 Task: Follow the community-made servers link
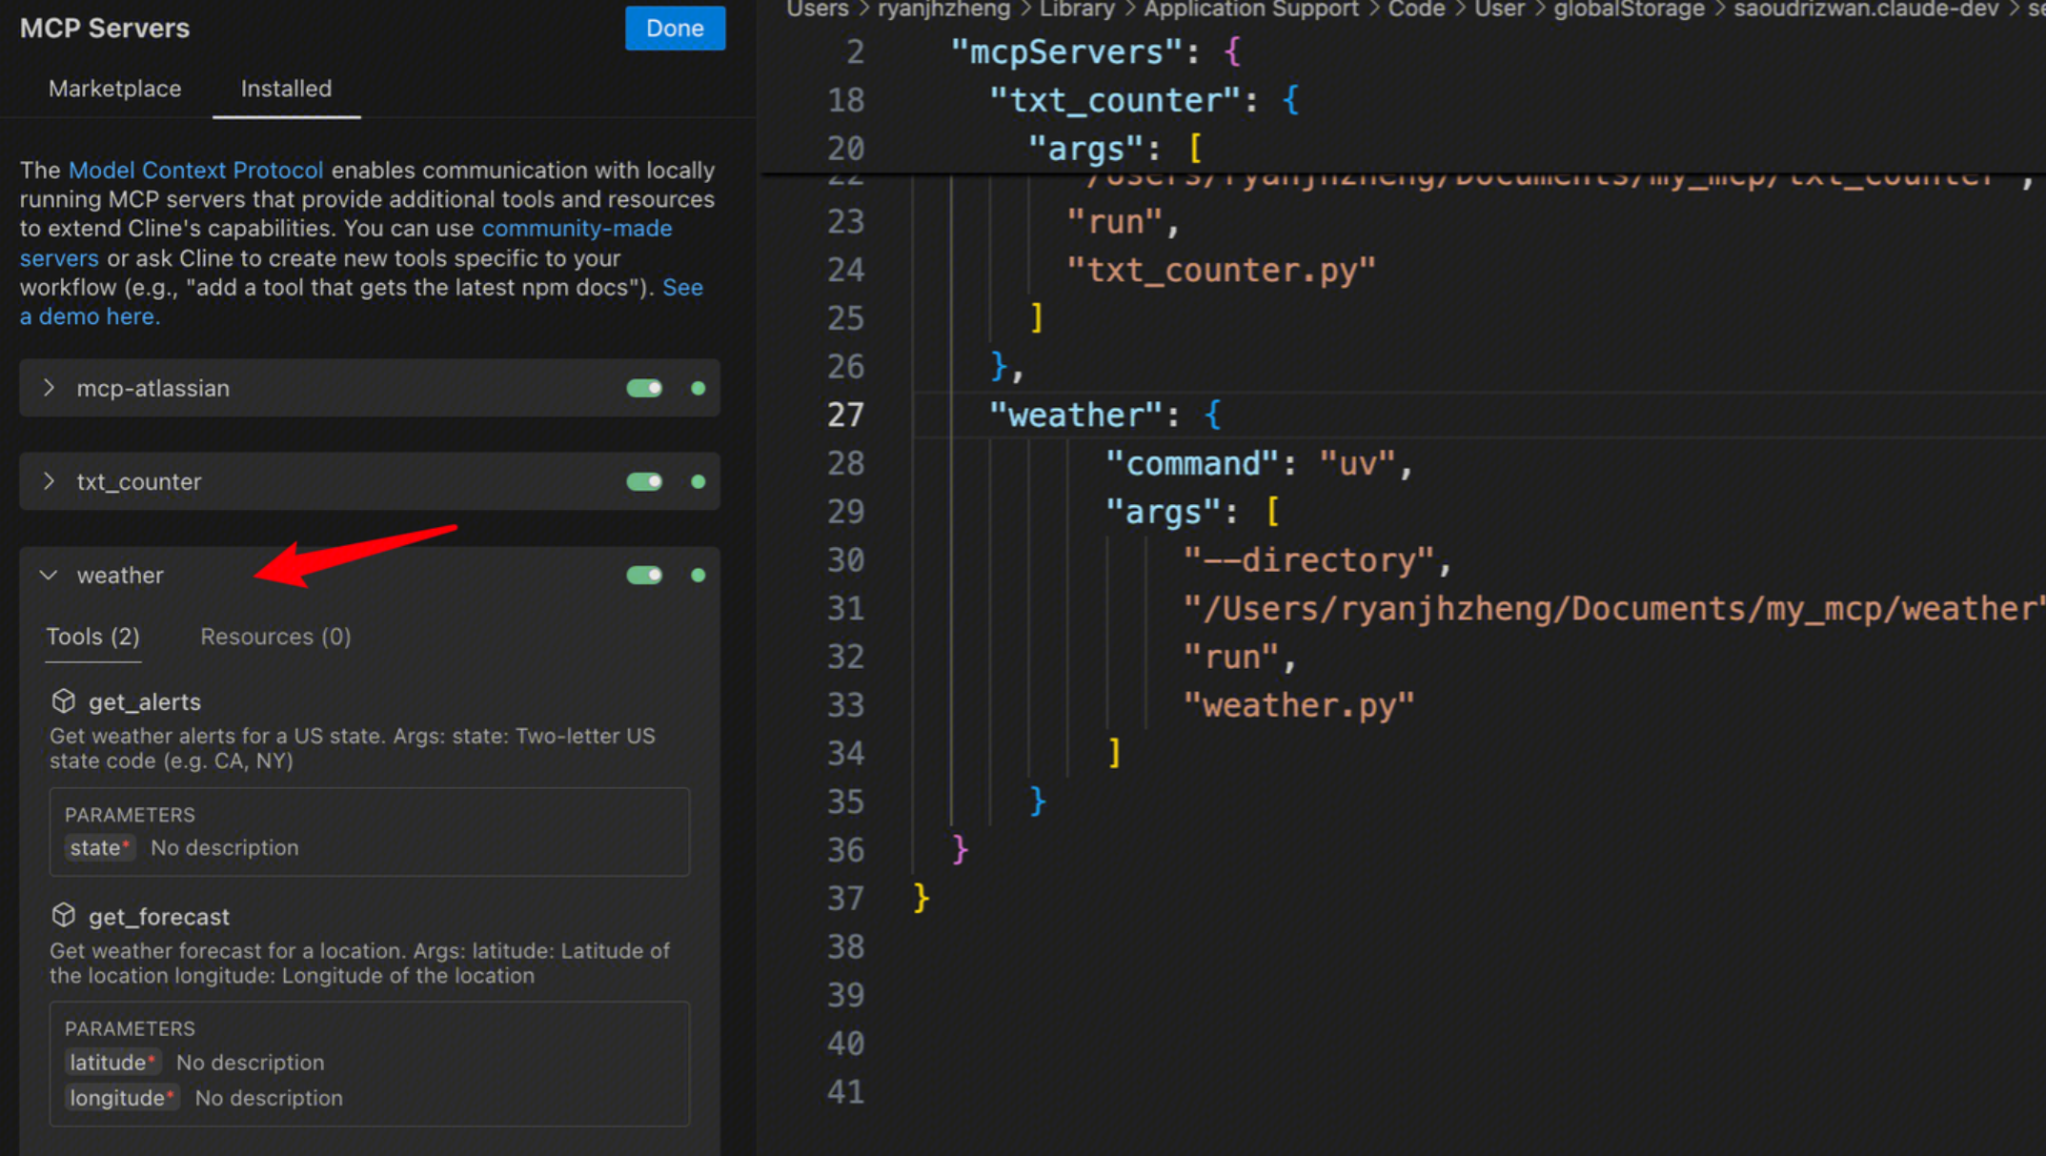tap(576, 229)
